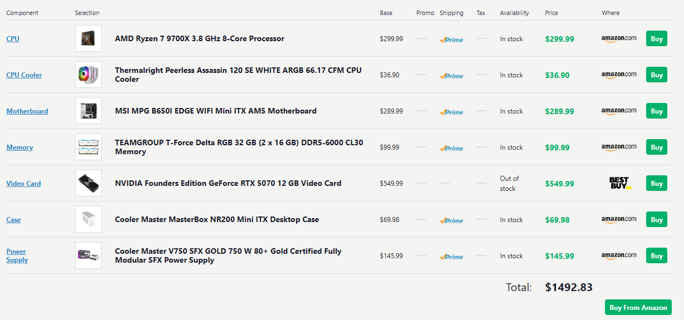The width and height of the screenshot is (684, 320).
Task: Click the MSI MPG B650I motherboard thumbnail
Action: (x=88, y=111)
